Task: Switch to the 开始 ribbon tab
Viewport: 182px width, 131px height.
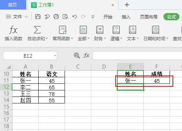Action: [108, 17]
